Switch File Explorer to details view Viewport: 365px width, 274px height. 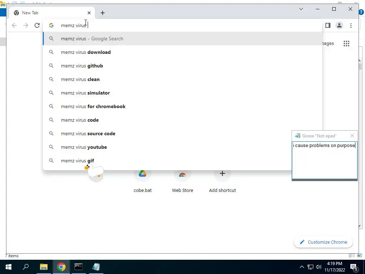pyautogui.click(x=352, y=255)
